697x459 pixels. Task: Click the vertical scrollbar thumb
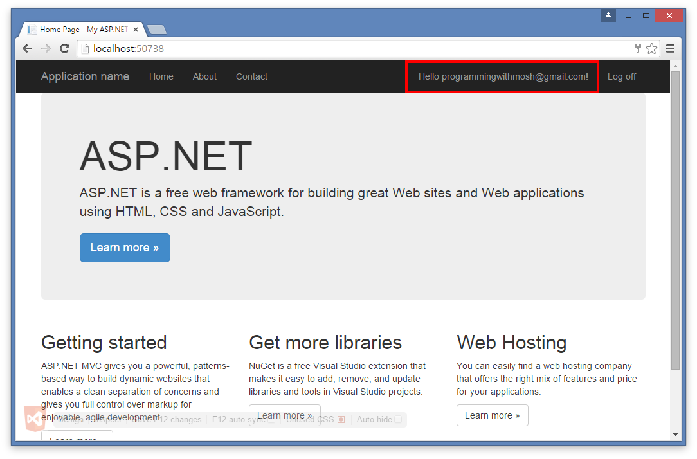675,221
